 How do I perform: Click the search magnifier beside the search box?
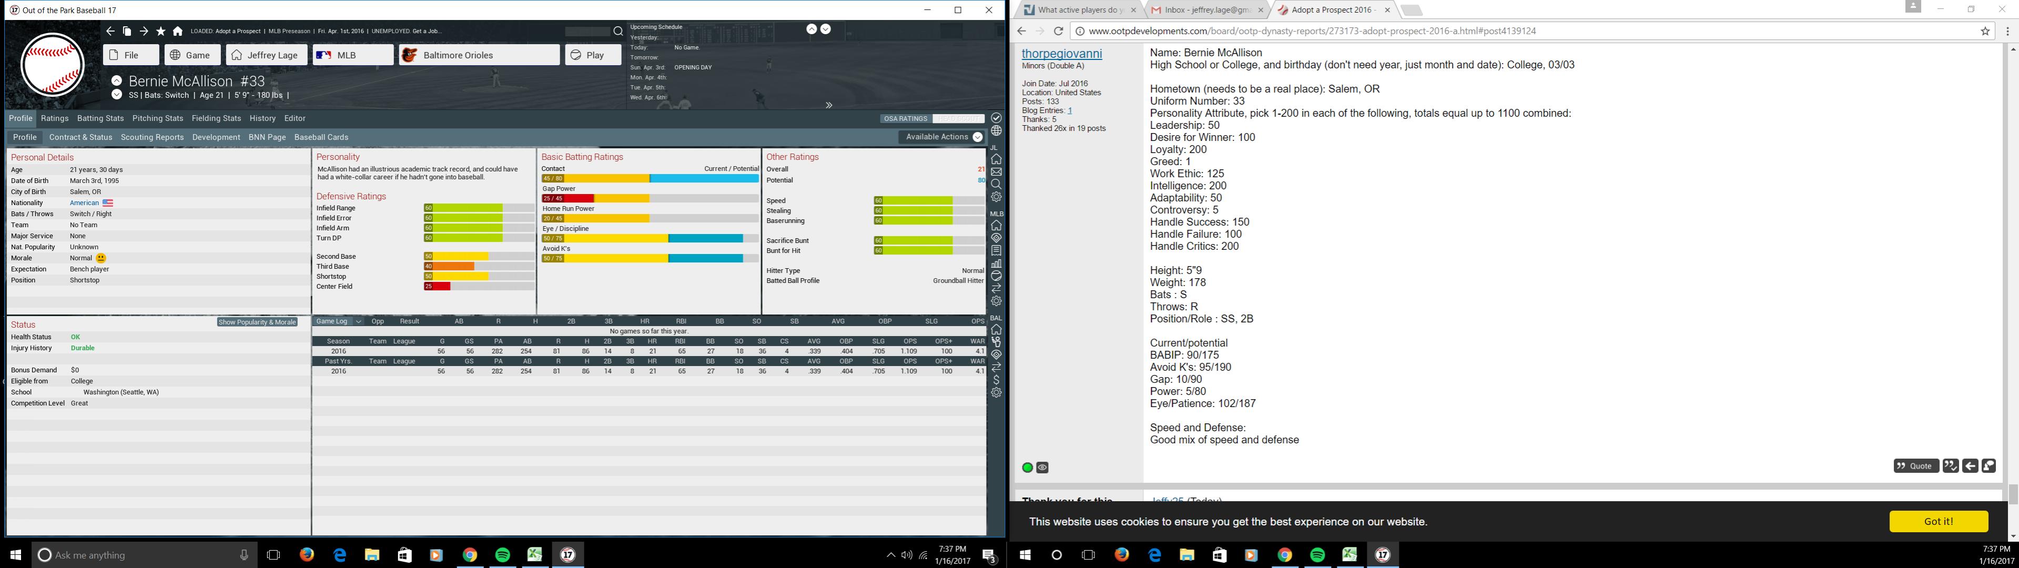(x=617, y=32)
